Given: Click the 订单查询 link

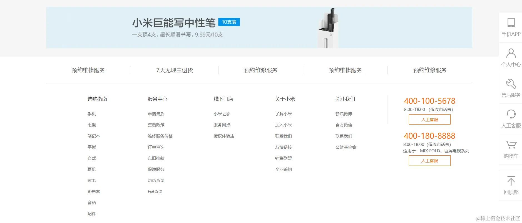Looking at the screenshot, I should point(156,147).
